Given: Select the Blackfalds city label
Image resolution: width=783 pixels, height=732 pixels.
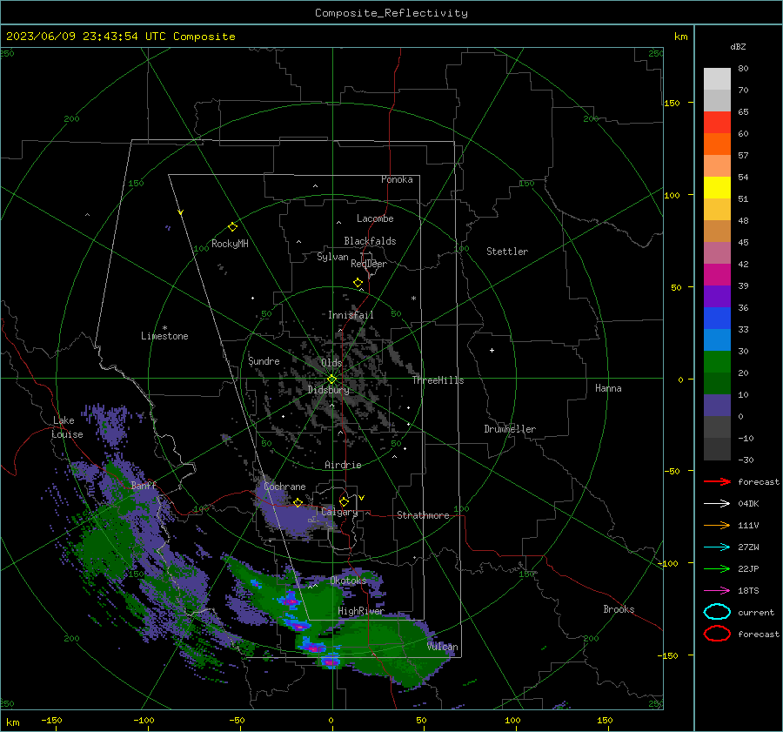Looking at the screenshot, I should tap(370, 241).
